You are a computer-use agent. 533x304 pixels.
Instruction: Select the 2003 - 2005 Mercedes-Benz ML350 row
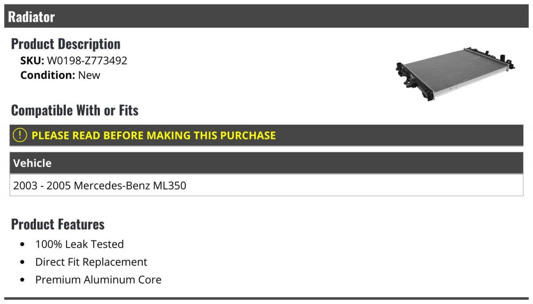point(266,185)
